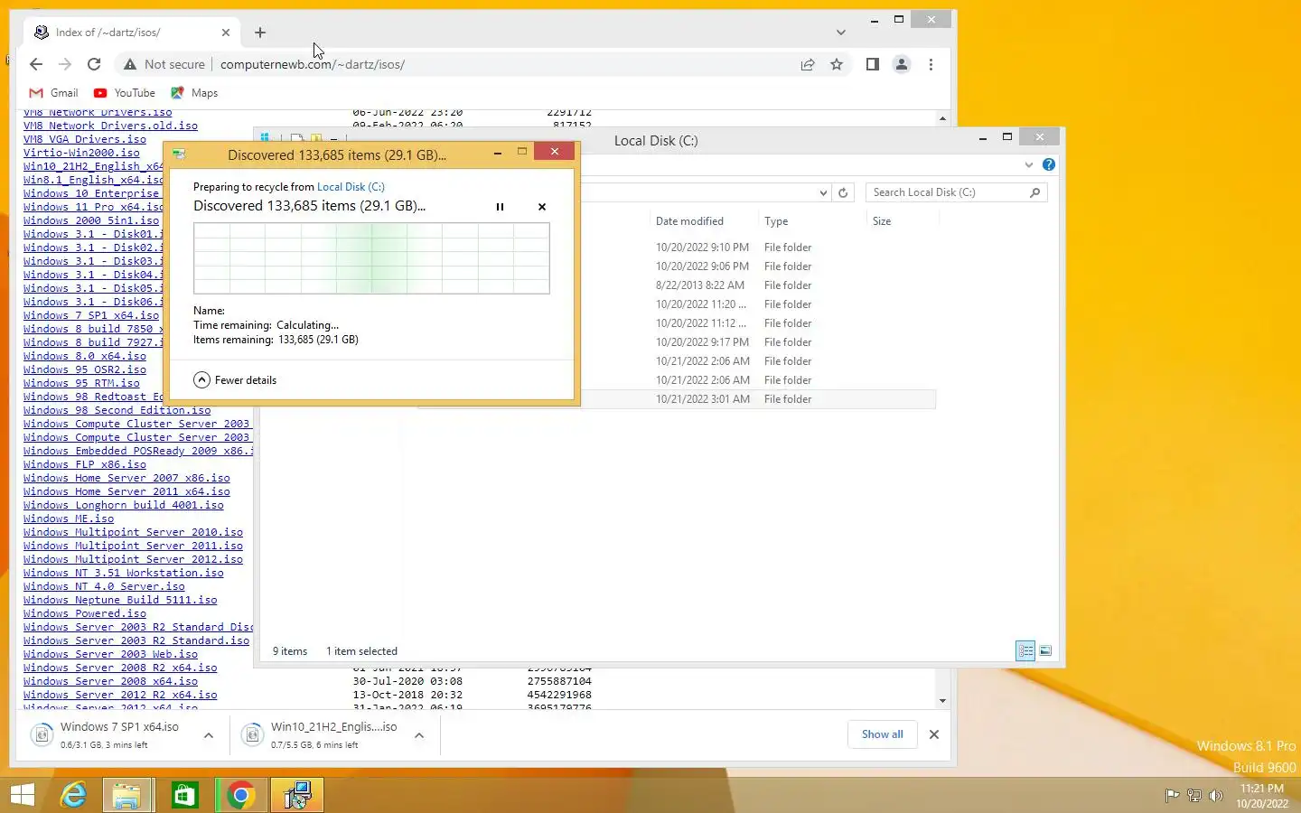This screenshot has width=1301, height=813.
Task: Open the Windows Start button
Action: click(x=23, y=795)
